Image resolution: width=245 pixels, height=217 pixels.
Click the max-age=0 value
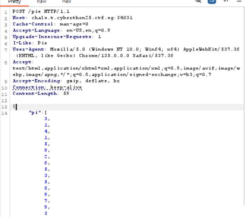pyautogui.click(x=74, y=24)
